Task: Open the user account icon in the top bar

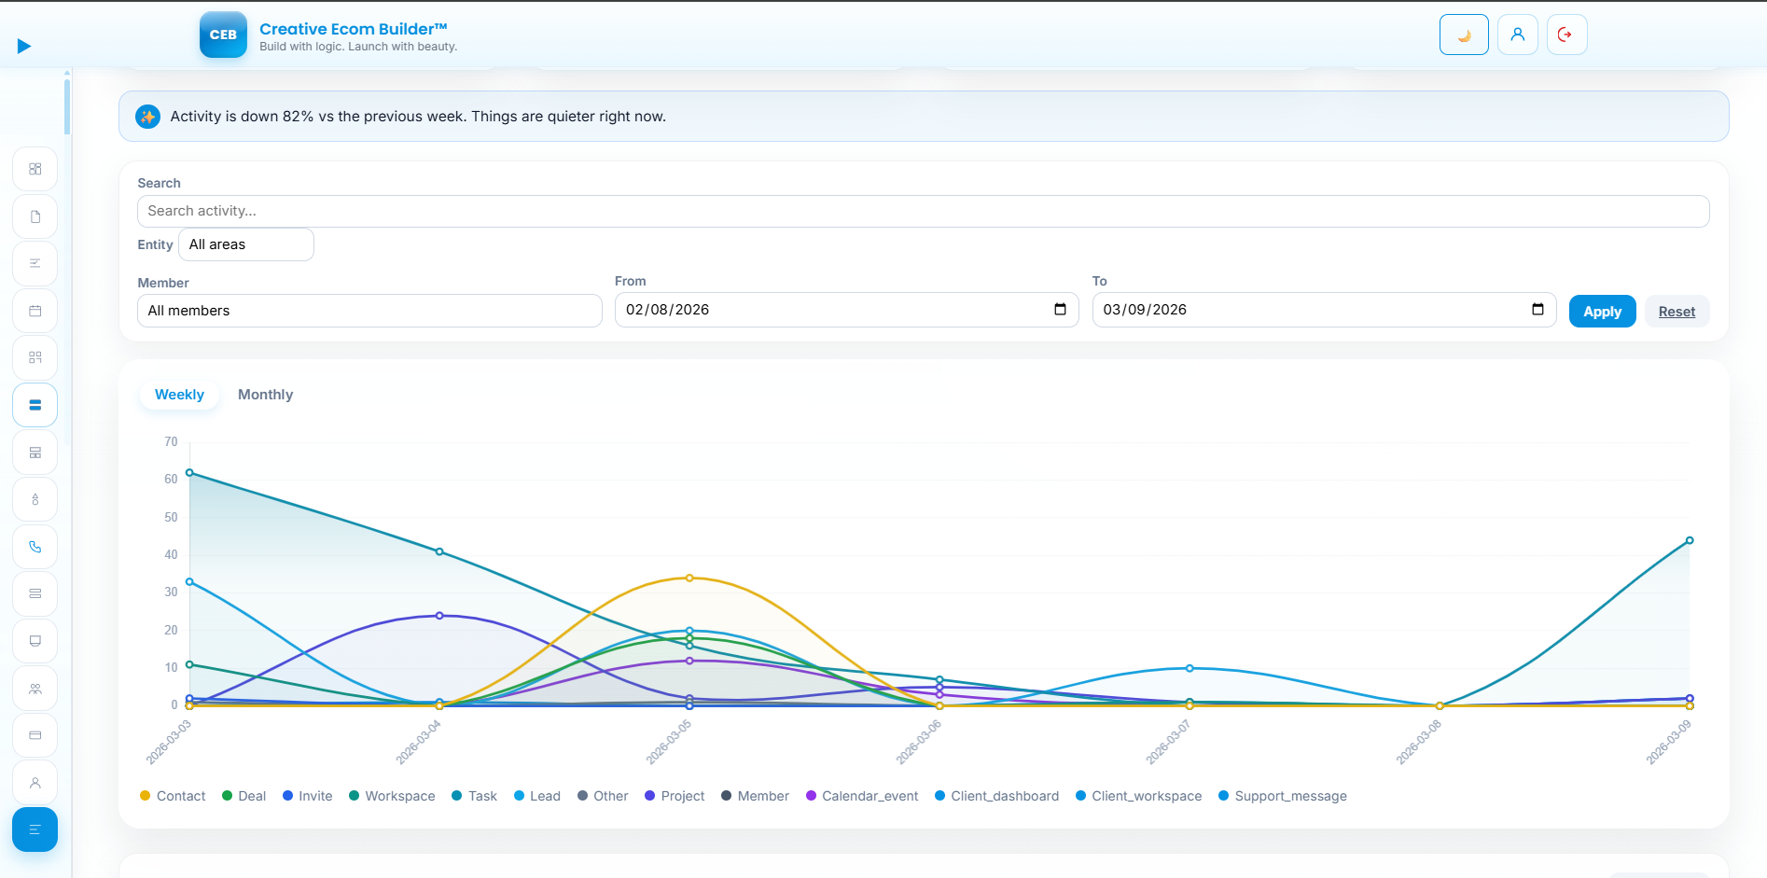Action: (1517, 34)
